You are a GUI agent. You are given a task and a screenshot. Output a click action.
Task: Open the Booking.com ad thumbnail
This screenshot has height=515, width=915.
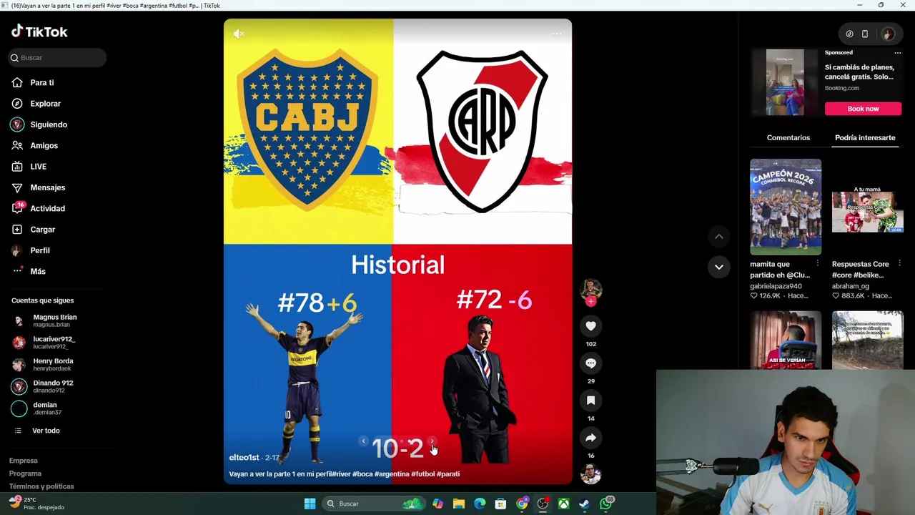point(785,82)
